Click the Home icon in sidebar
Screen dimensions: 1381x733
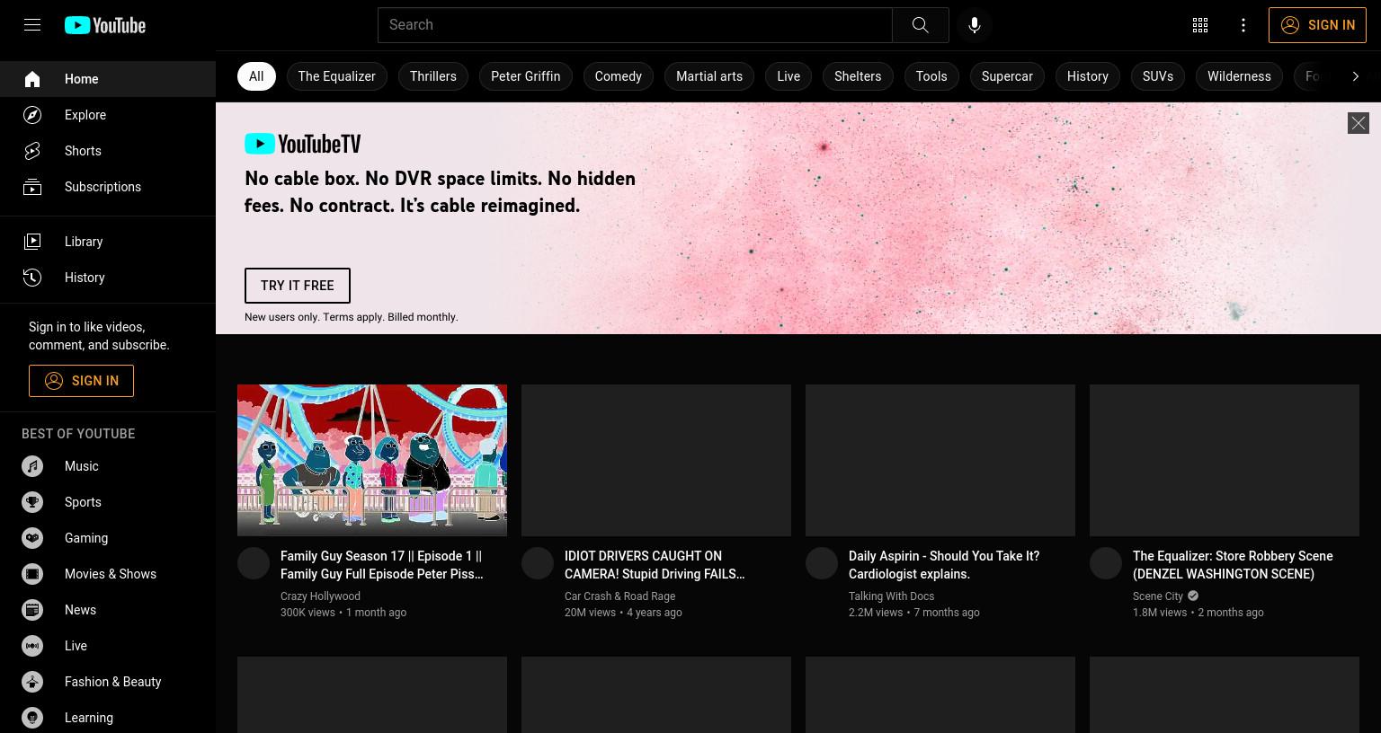32,79
